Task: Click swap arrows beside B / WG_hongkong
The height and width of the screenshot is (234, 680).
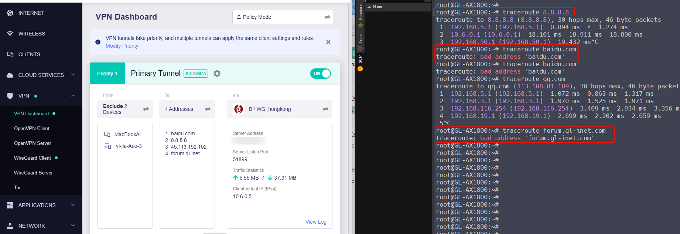Action: 325,109
